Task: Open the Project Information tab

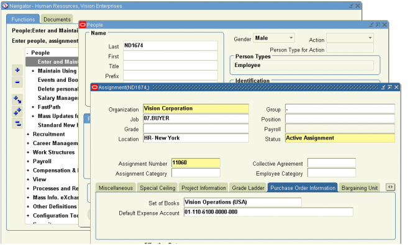Action: 203,188
